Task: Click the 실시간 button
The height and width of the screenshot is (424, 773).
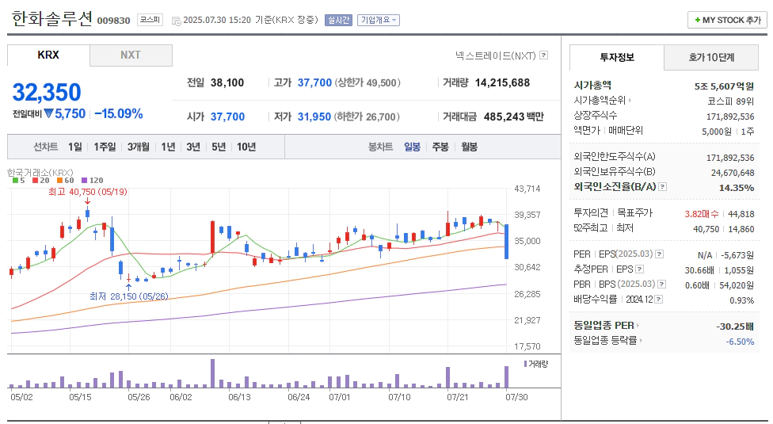Action: click(338, 21)
